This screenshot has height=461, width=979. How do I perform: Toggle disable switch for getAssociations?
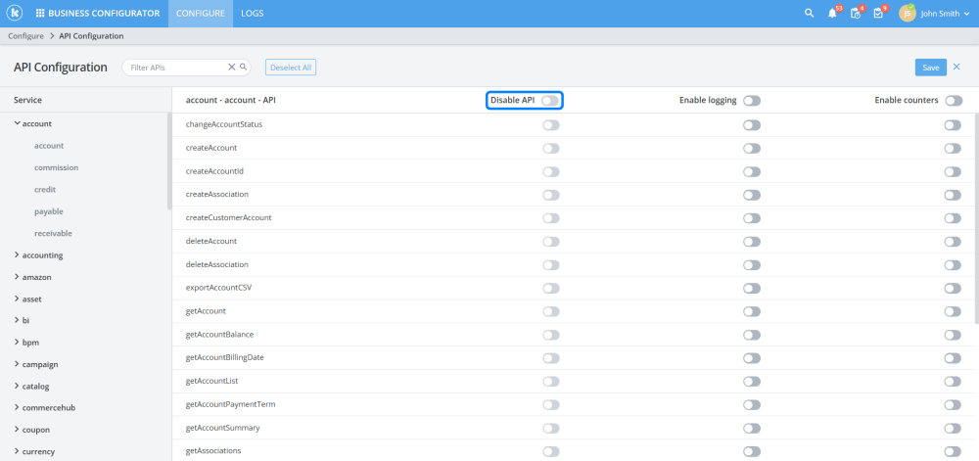(551, 451)
